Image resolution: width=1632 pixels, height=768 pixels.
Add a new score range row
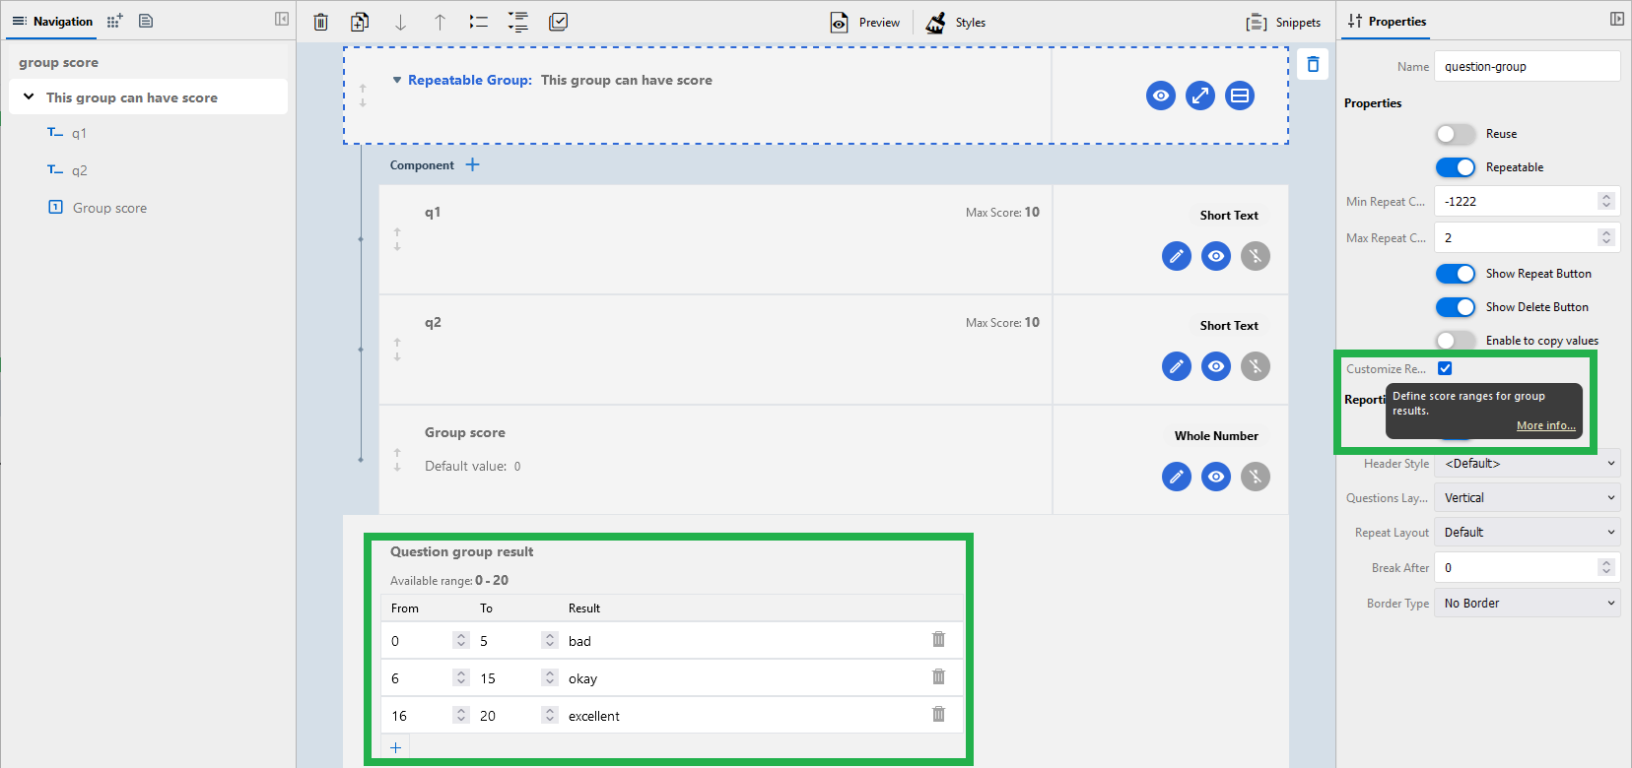tap(396, 747)
